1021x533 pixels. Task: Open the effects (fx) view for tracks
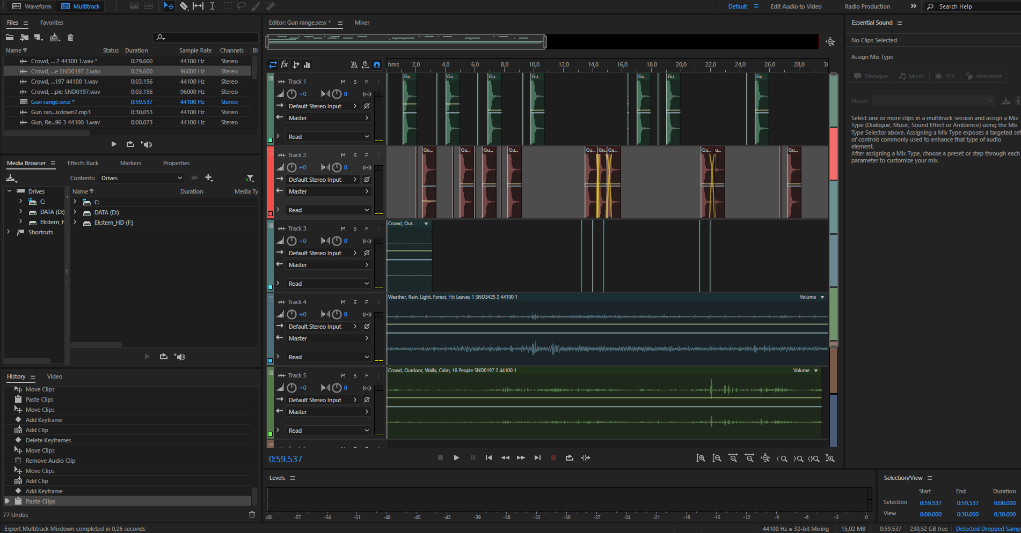(284, 64)
